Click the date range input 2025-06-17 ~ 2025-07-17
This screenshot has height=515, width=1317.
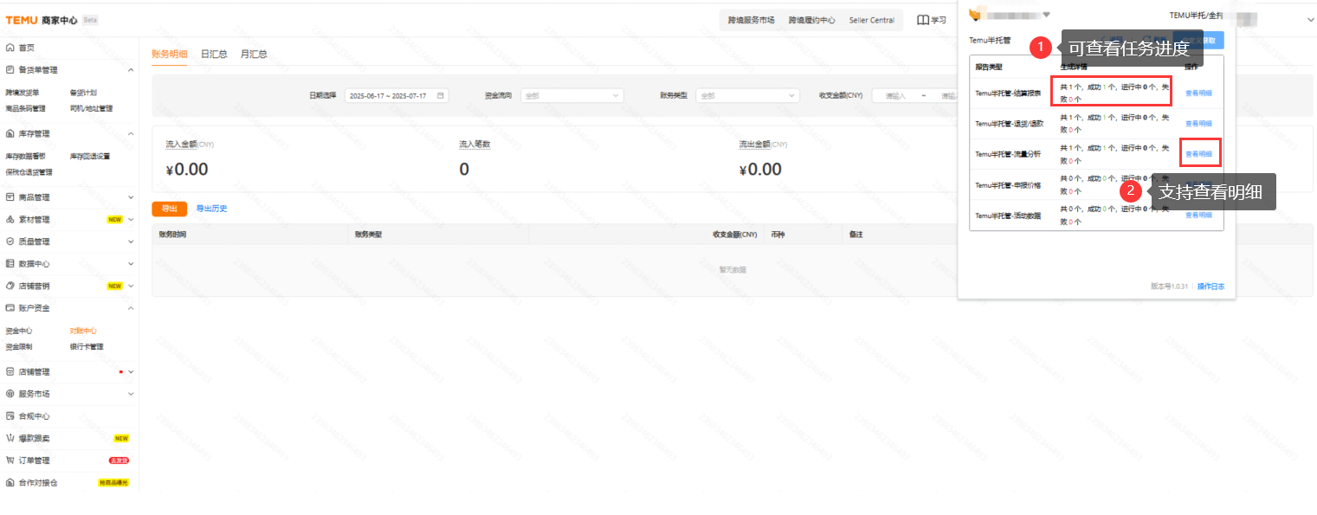[x=397, y=95]
